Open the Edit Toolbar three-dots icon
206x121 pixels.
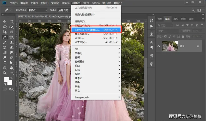point(11,73)
